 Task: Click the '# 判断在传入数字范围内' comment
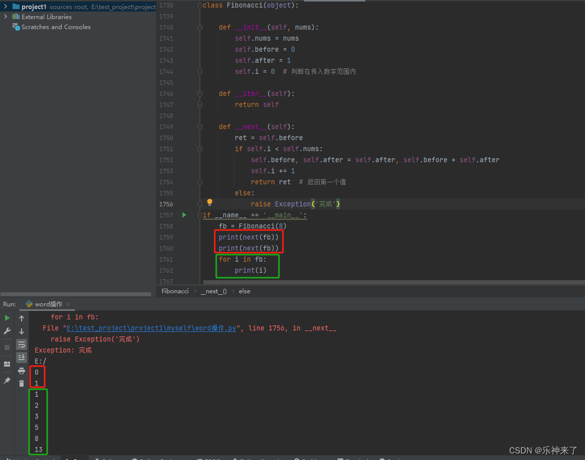(319, 71)
